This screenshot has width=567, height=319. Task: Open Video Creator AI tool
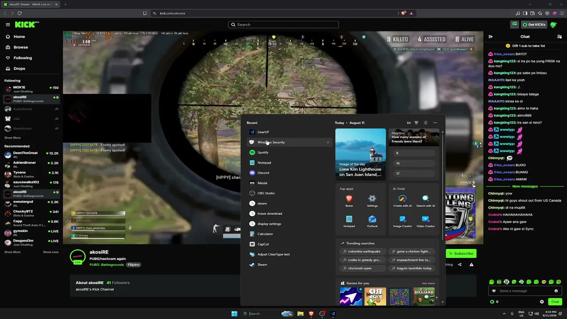[x=426, y=221]
